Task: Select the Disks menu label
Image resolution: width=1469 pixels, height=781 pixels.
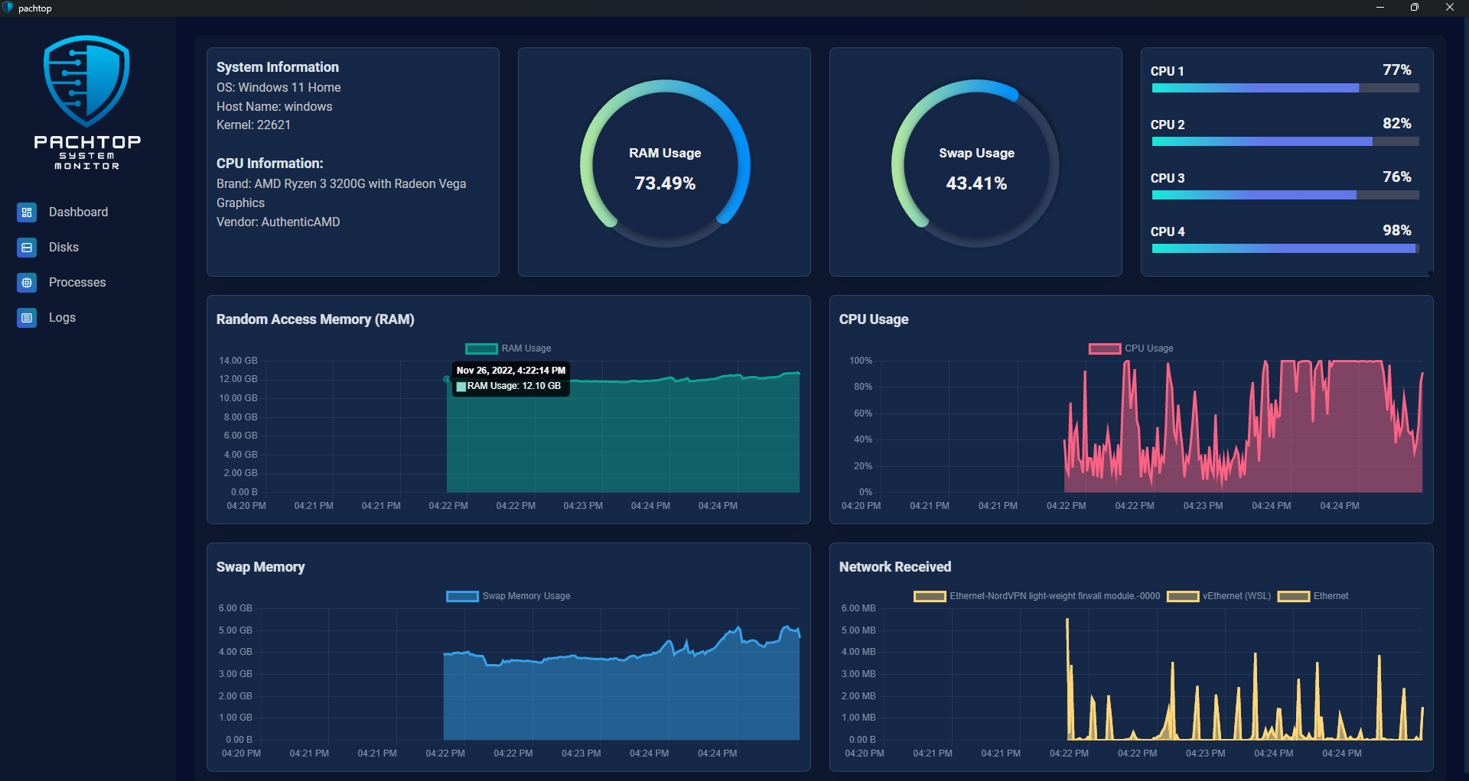Action: coord(64,248)
